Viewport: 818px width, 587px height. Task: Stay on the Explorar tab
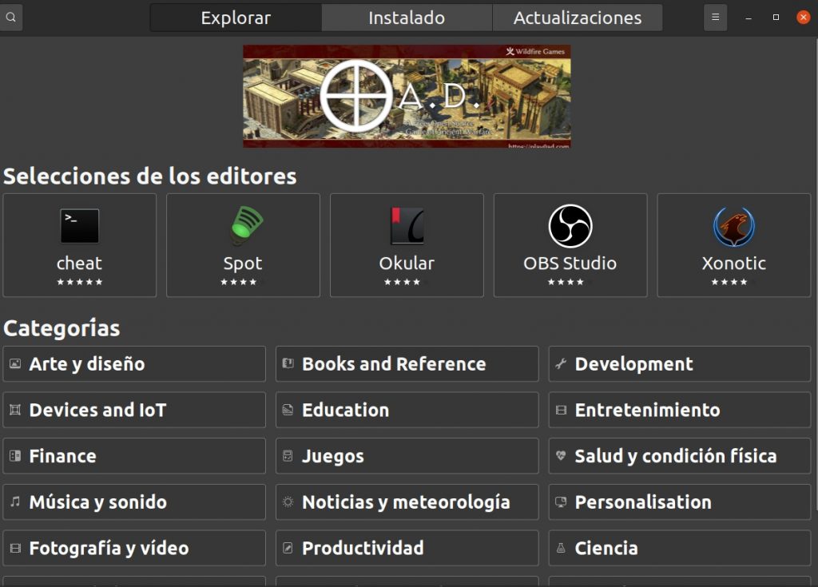pyautogui.click(x=236, y=17)
